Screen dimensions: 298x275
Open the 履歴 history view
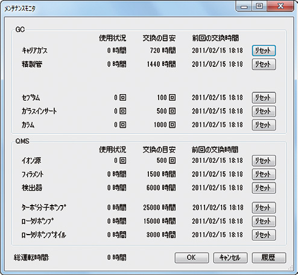click(x=269, y=258)
